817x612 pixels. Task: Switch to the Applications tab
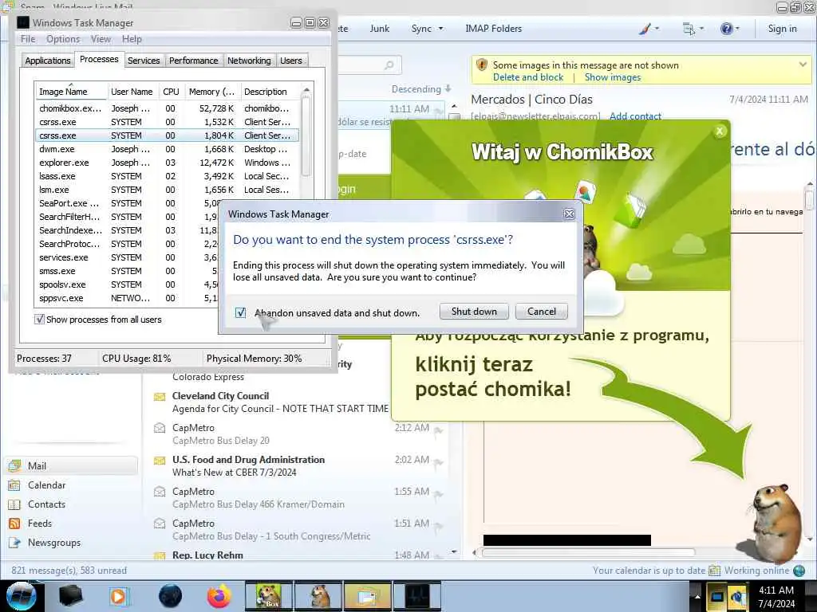pos(47,61)
